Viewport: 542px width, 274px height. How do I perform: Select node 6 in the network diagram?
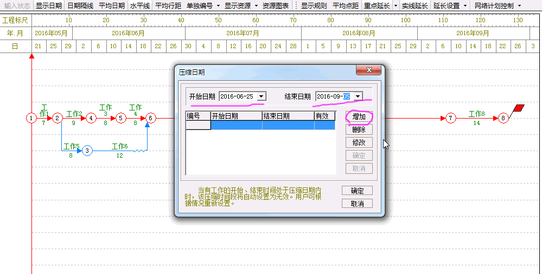150,118
